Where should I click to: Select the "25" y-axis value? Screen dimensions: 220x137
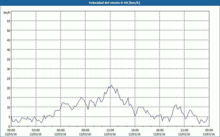(x=9, y=78)
